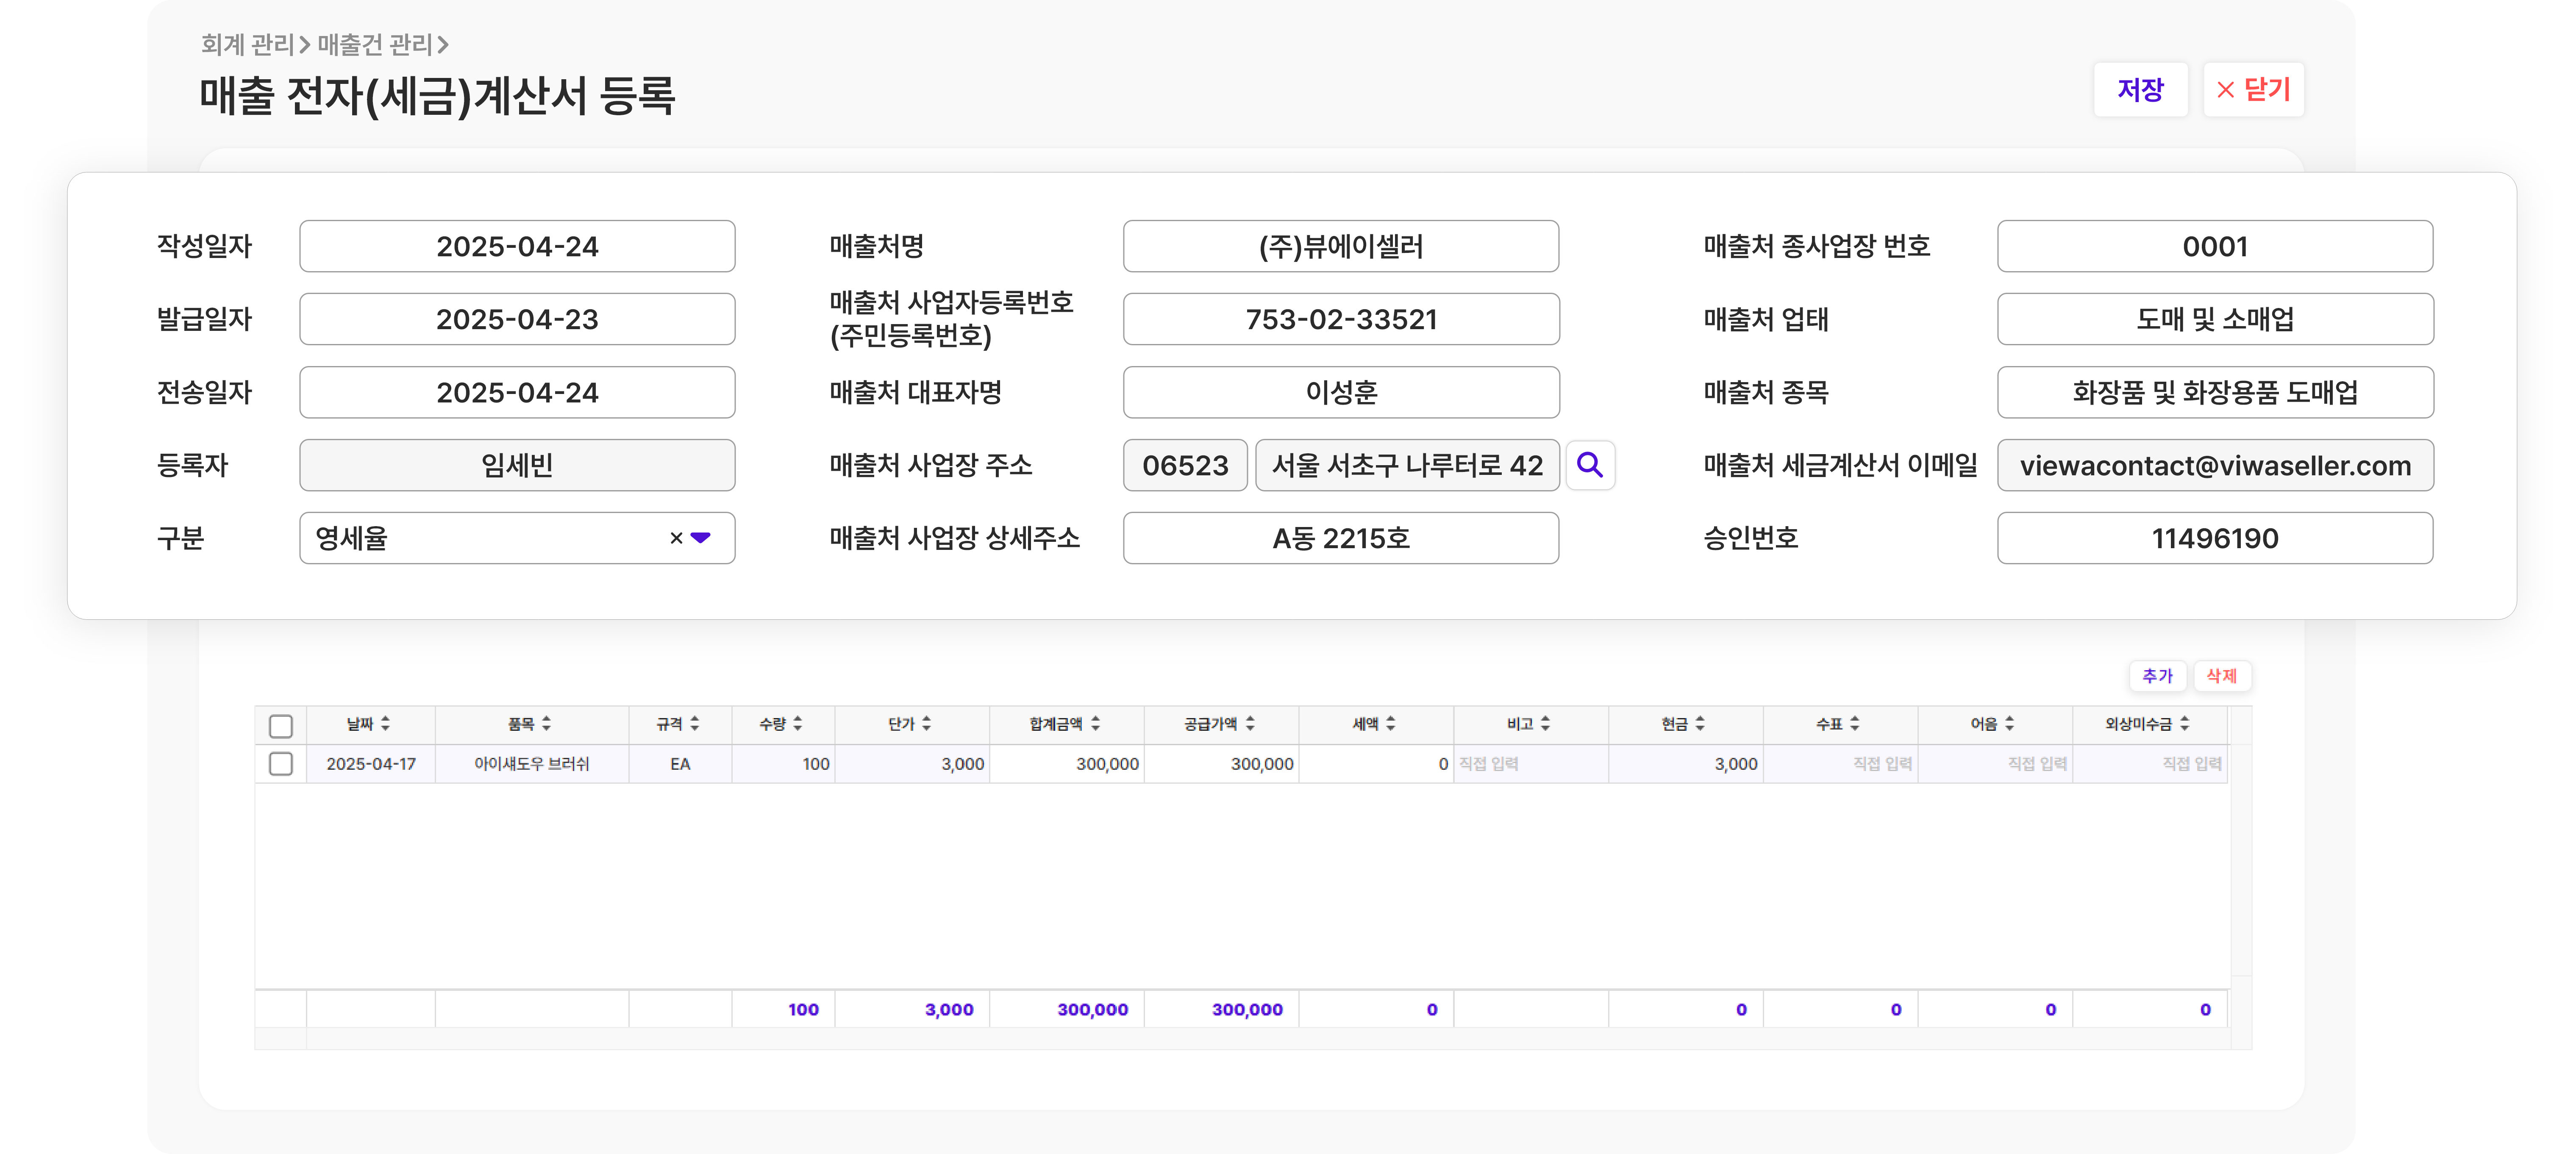This screenshot has width=2576, height=1154.
Task: Clear the 영세율 selection with the X icon
Action: point(676,538)
